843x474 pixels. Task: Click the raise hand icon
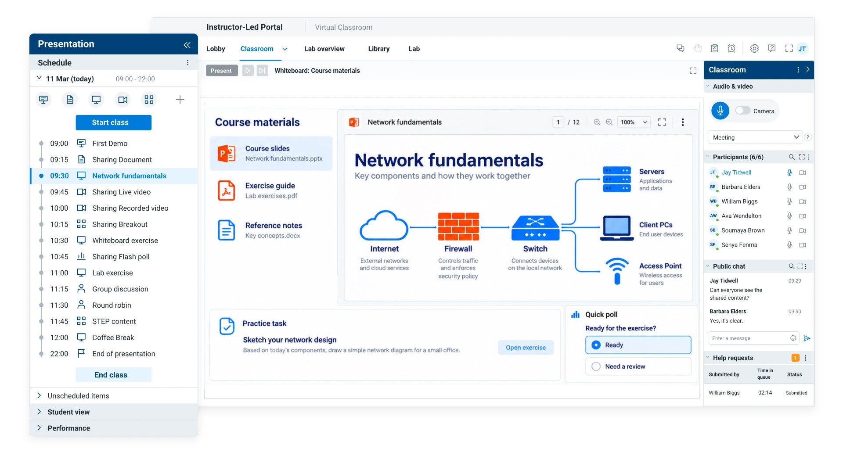tap(698, 48)
